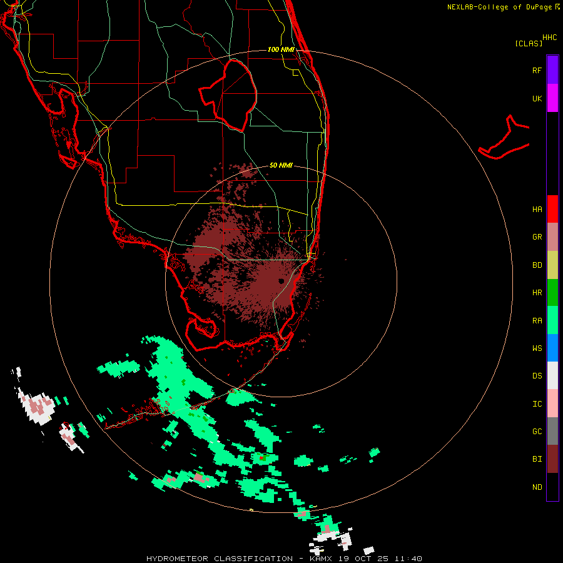Click the BI brown legend swatch
Screen dimensions: 563x563
(552, 459)
